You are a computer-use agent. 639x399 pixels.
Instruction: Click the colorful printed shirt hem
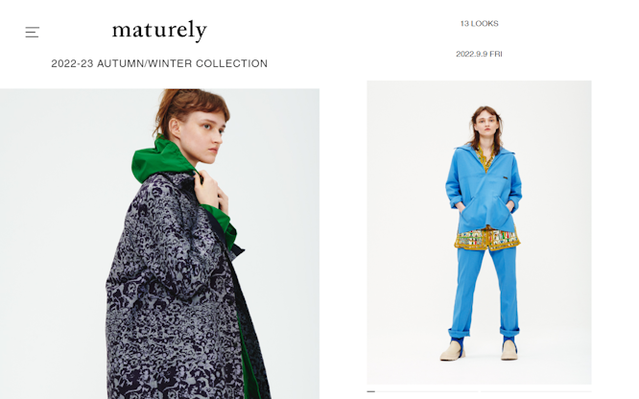coord(487,239)
